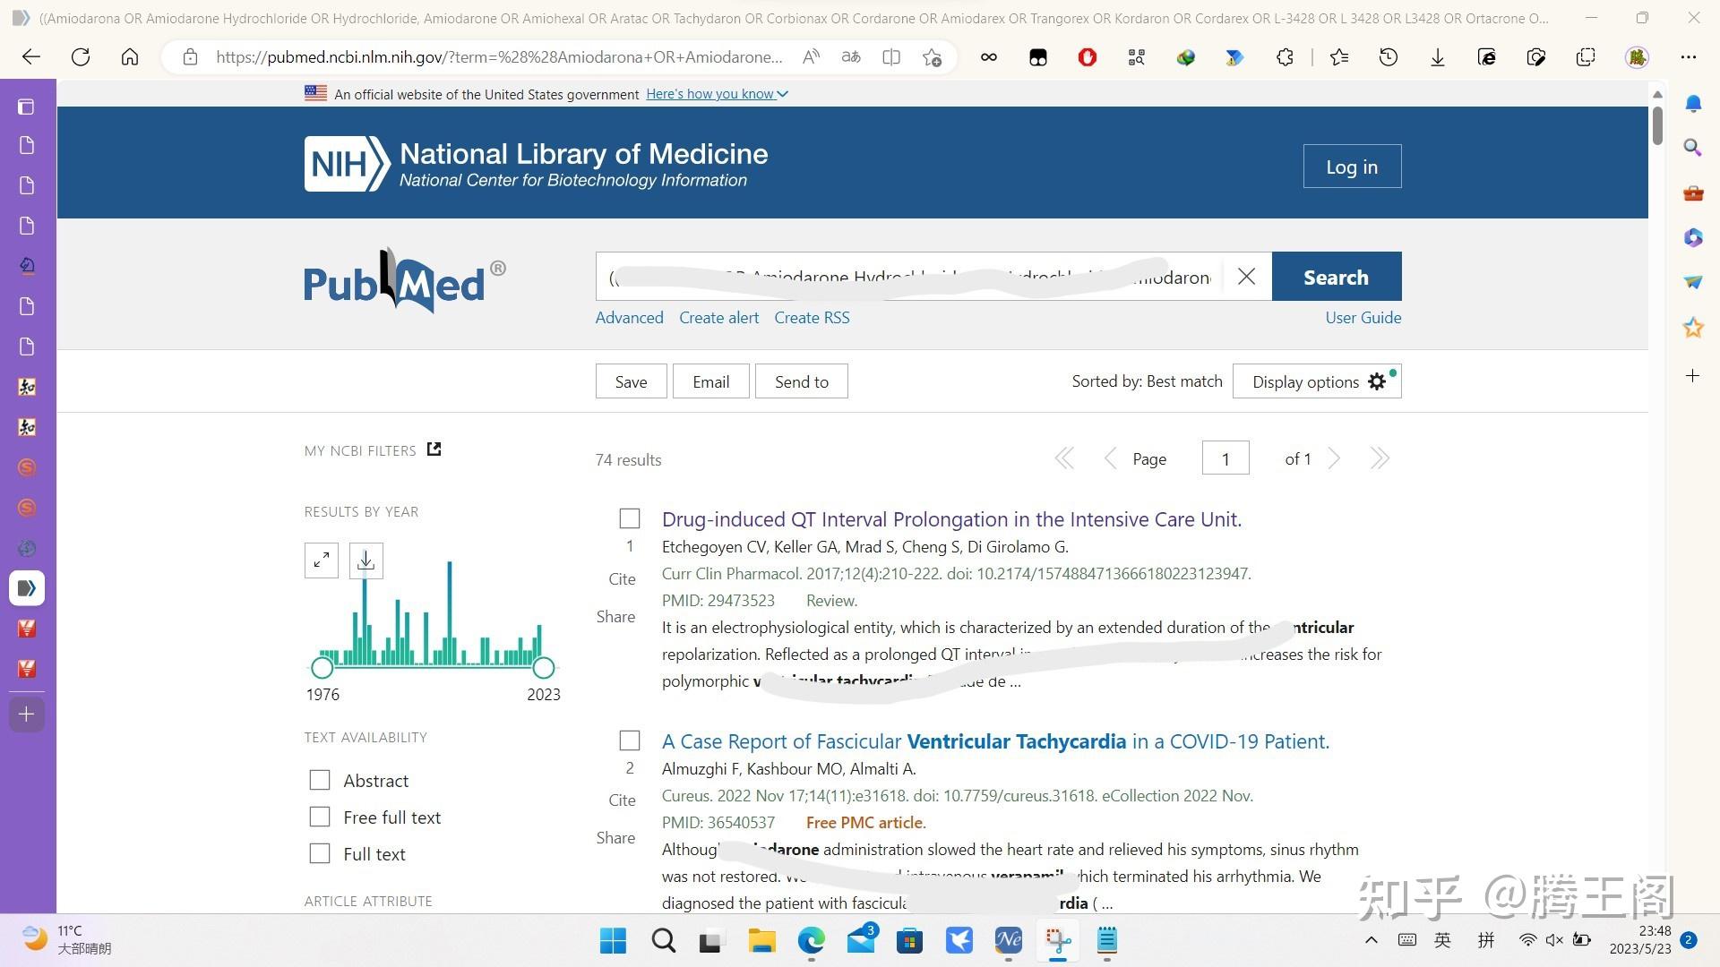Expand results by year chart
Image resolution: width=1720 pixels, height=967 pixels.
pos(322,561)
